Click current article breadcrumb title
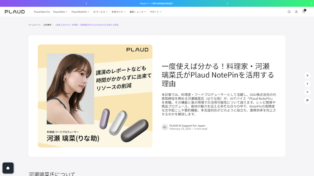The width and height of the screenshot is (314, 176). [87, 25]
